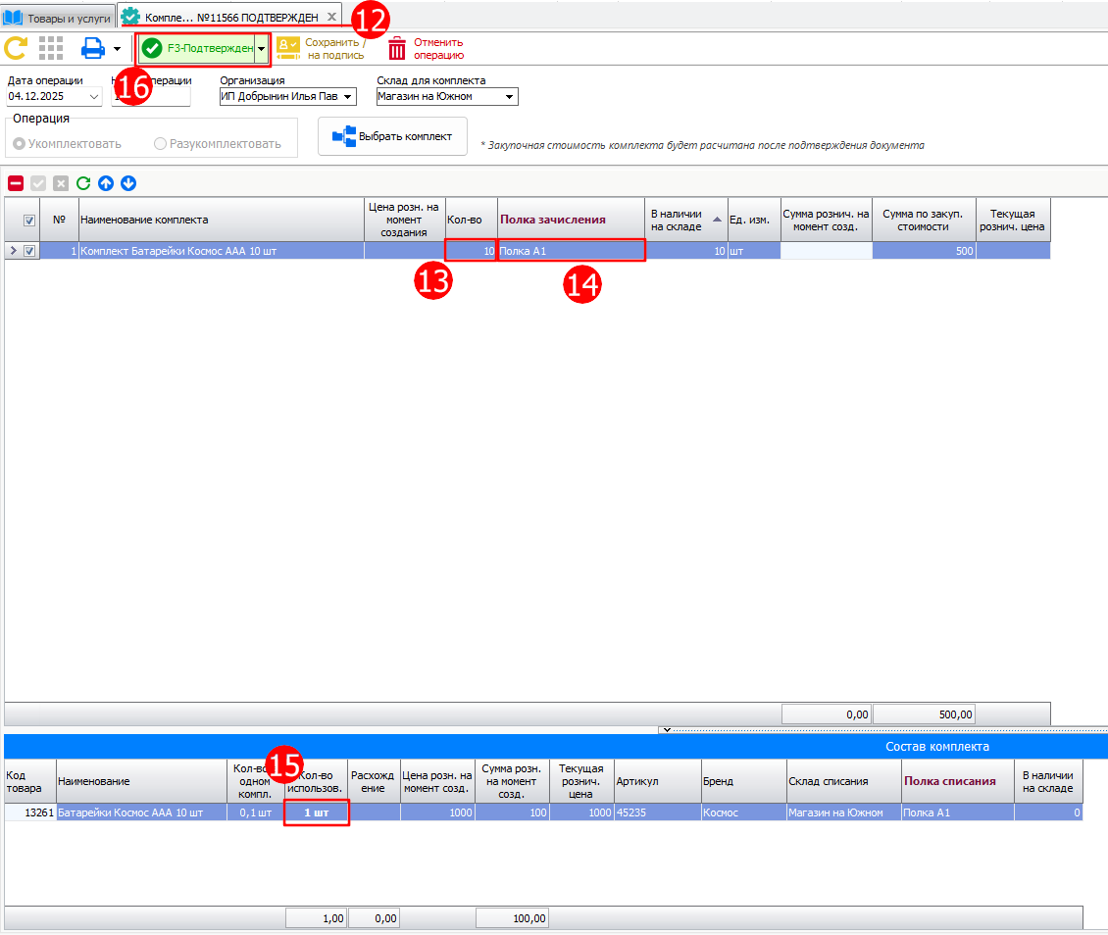Click the red trash Отменить операцию icon

tap(397, 49)
